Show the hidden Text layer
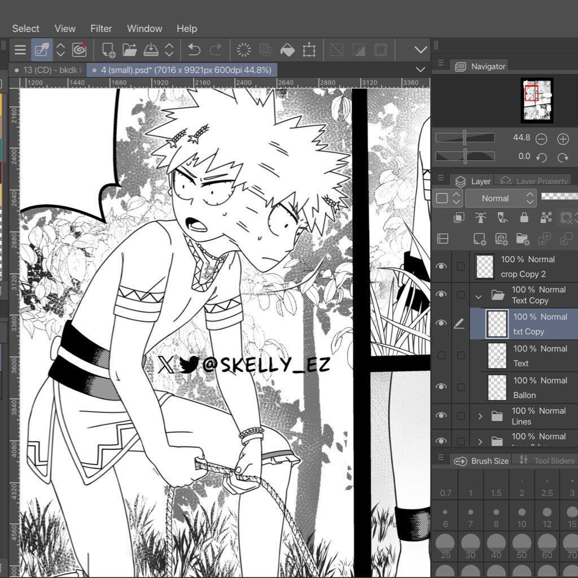The width and height of the screenshot is (578, 578). tap(441, 356)
